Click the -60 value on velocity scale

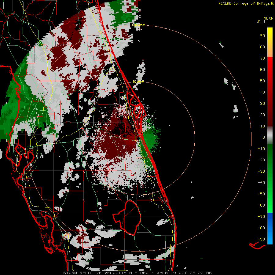(x=261, y=205)
